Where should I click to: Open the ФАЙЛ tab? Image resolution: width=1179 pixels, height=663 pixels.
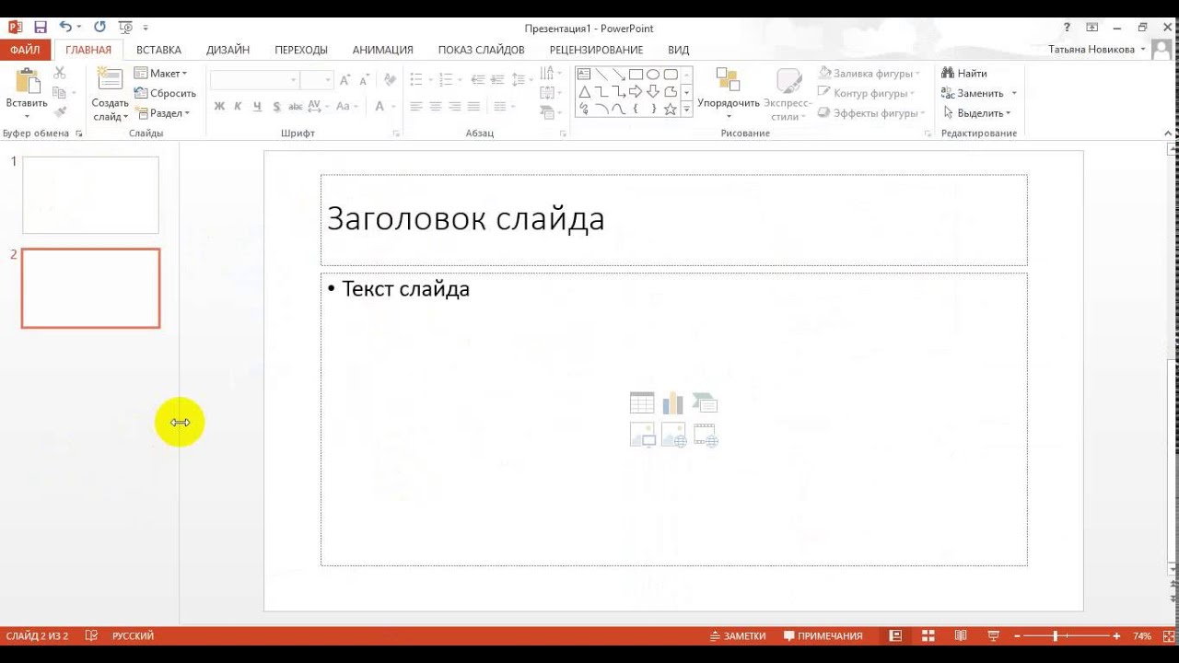pyautogui.click(x=26, y=50)
